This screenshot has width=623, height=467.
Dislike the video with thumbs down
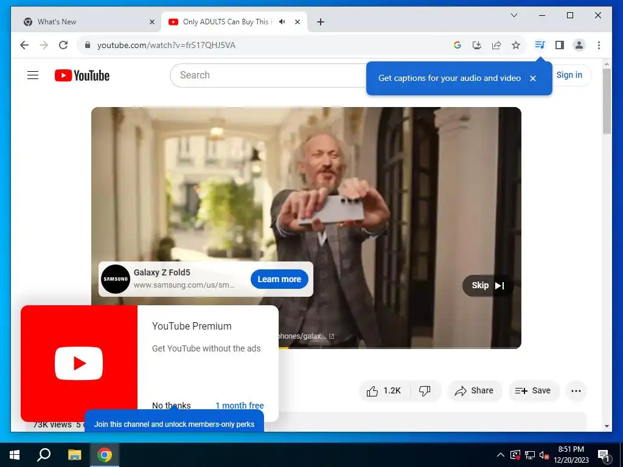pyautogui.click(x=425, y=391)
